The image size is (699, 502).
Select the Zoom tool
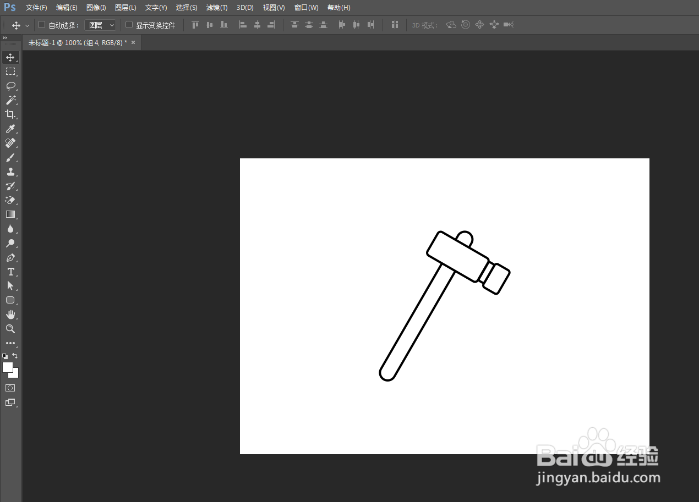click(x=10, y=329)
